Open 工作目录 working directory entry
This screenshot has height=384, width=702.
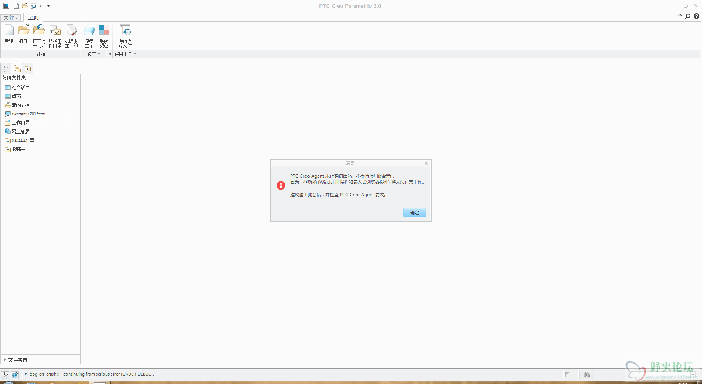(17, 123)
